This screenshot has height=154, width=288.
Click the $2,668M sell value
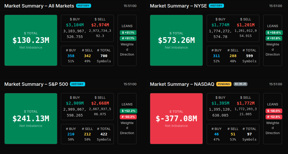[x=100, y=103]
